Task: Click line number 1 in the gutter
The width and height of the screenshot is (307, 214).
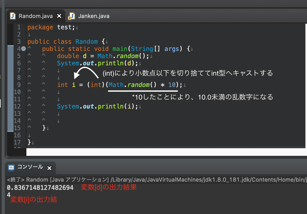Action: [x=19, y=27]
